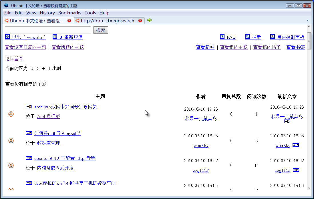
Task: Open topic ubuntu 9.10 下配置 tftp 教程
Action: [x=65, y=158]
